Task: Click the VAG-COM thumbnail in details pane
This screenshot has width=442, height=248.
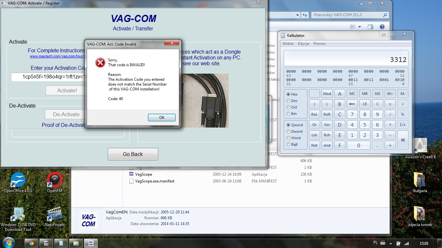Action: pos(89,220)
